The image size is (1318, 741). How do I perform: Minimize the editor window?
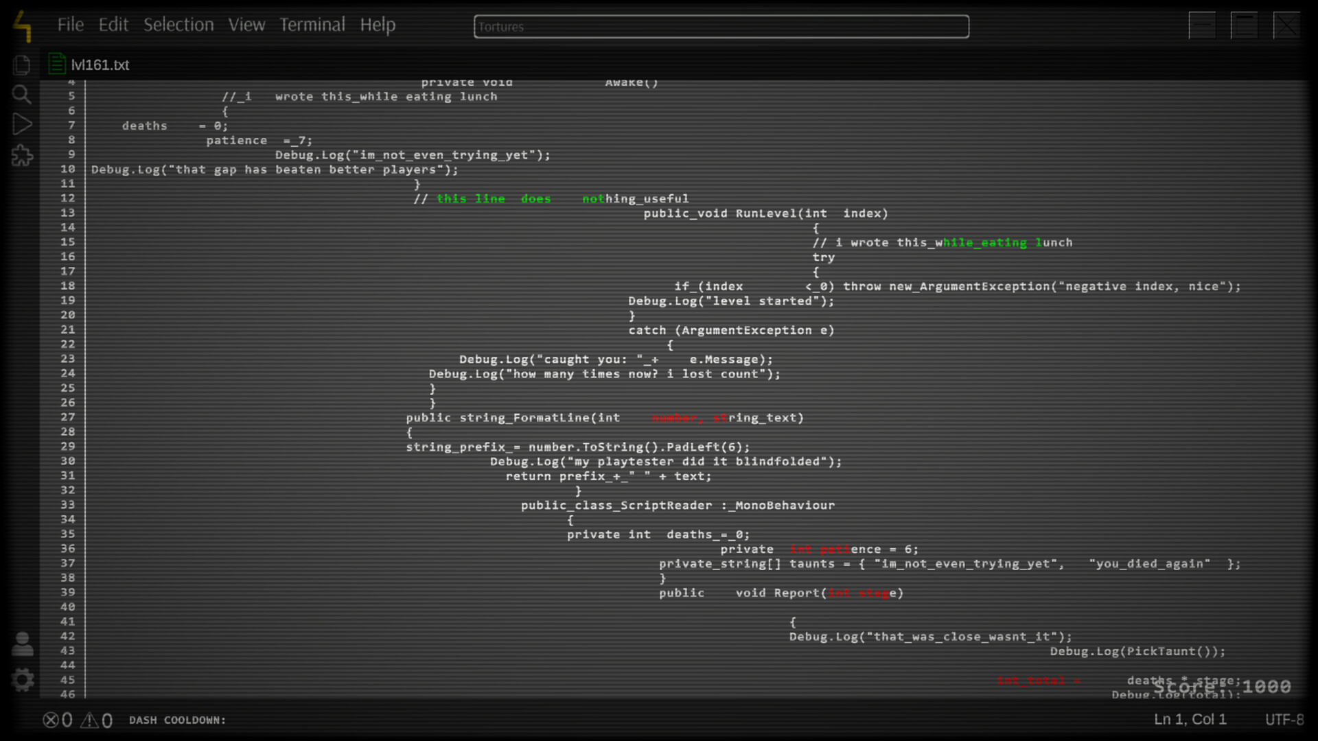[1202, 25]
